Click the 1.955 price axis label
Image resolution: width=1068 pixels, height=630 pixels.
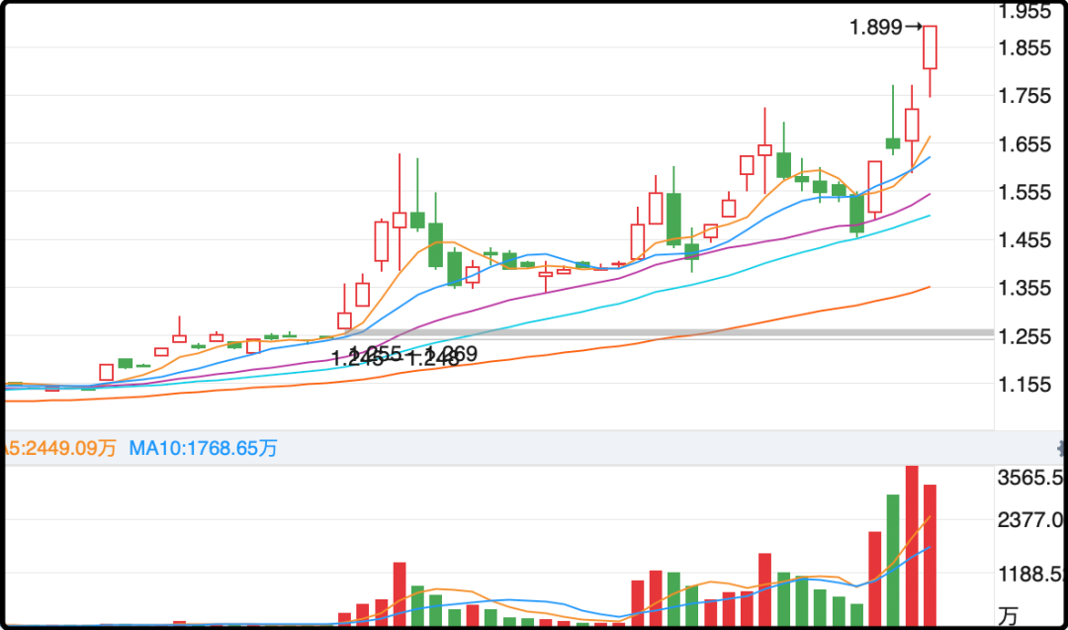[1024, 12]
